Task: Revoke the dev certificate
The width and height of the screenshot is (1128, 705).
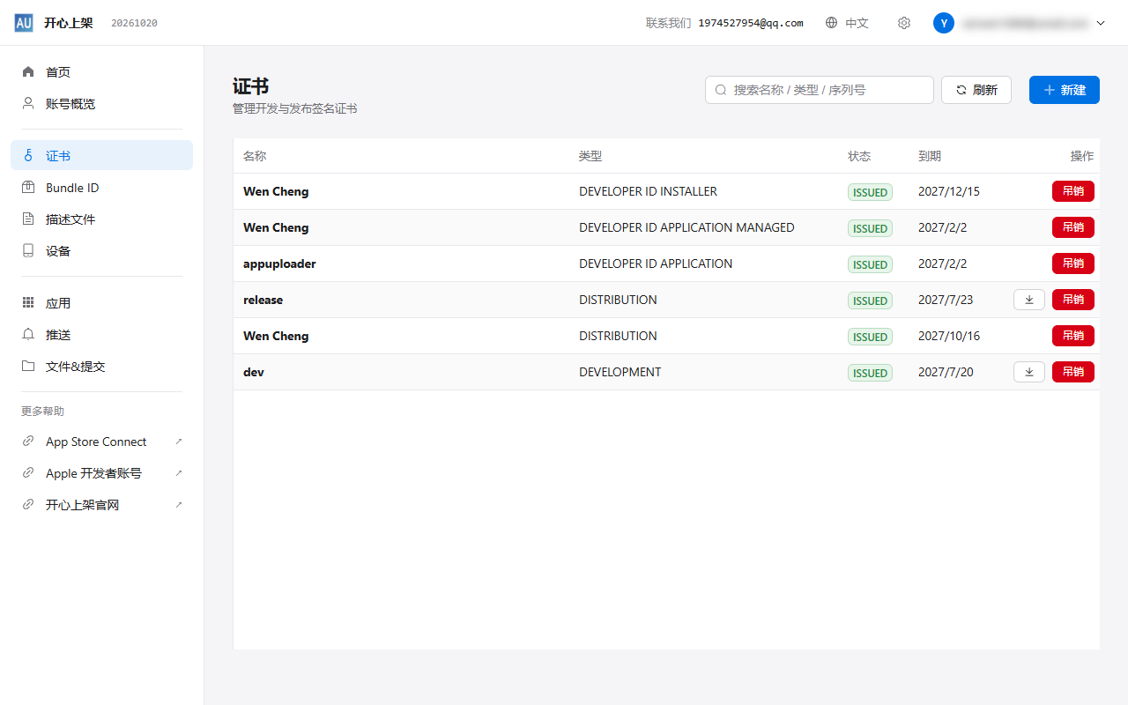Action: pyautogui.click(x=1073, y=372)
